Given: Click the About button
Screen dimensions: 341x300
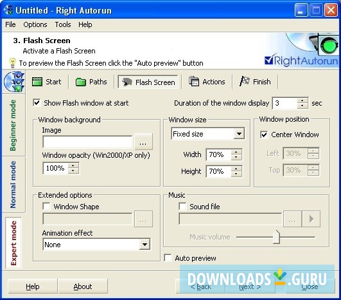Looking at the screenshot, I should 83,286.
